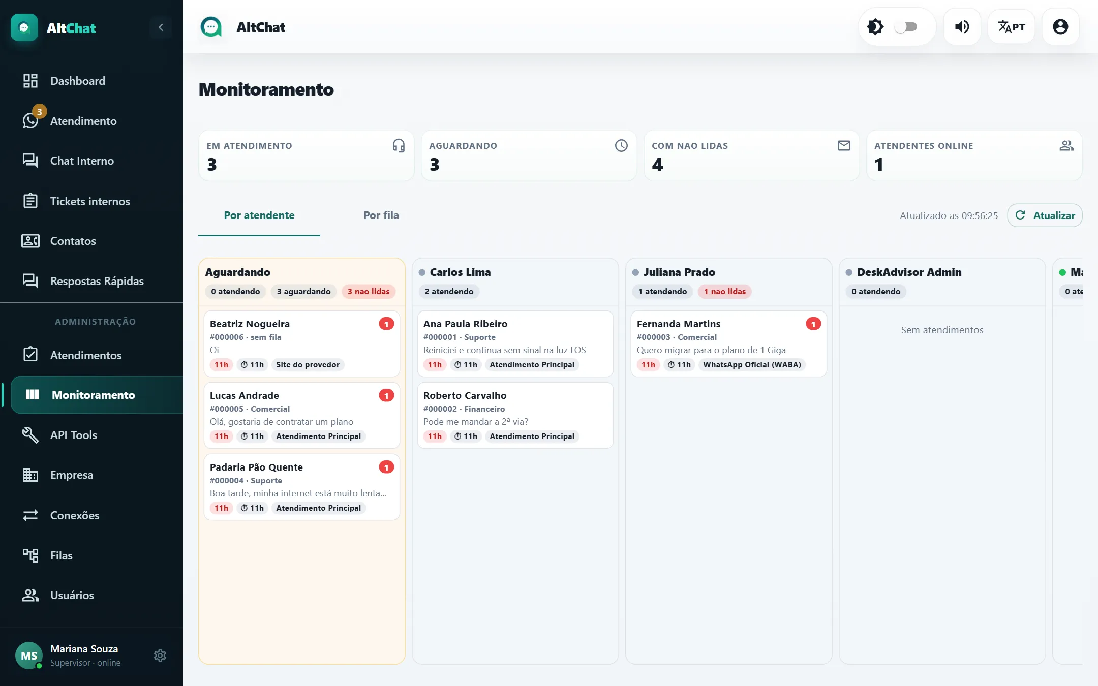Open the Contatos page

(91, 241)
